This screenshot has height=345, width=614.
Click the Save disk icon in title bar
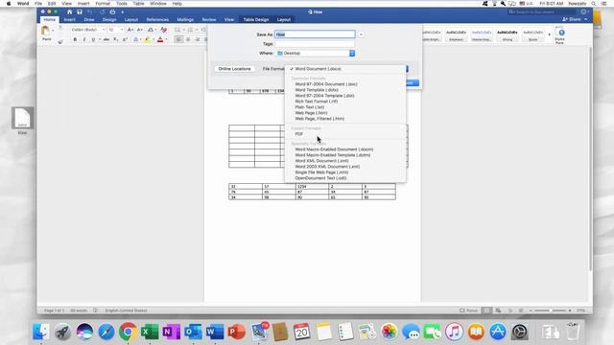pos(80,12)
